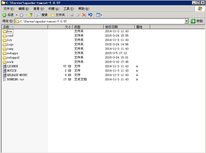
Task: Sort by Attributes (属性) column header
Action: (142, 27)
